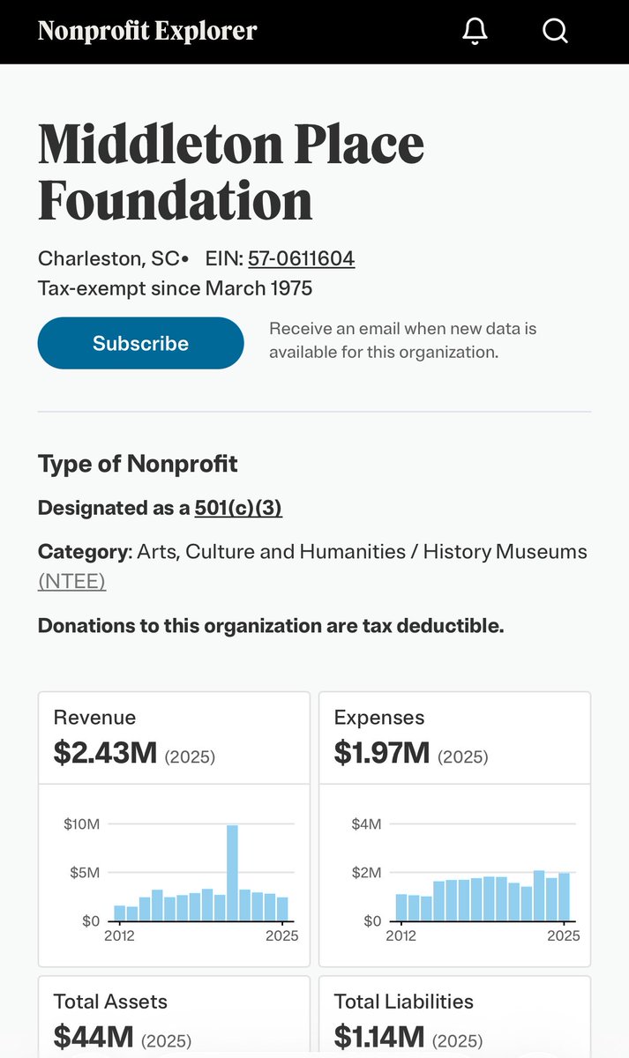Click the 2012 label under Expenses chart
Image resolution: width=629 pixels, height=1058 pixels.
click(x=401, y=935)
